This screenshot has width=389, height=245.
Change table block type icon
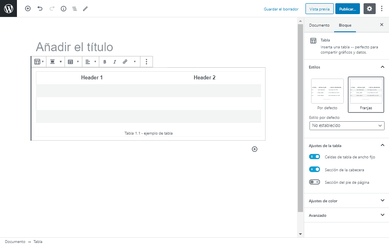point(39,62)
